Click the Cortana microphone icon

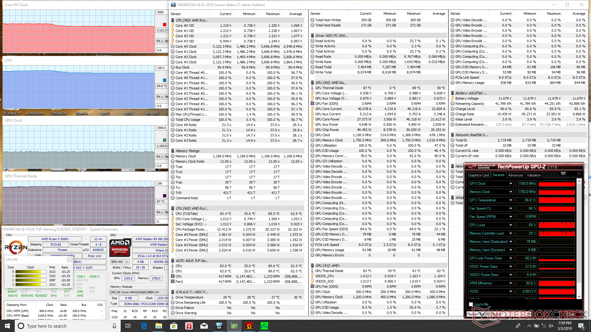coord(114,326)
